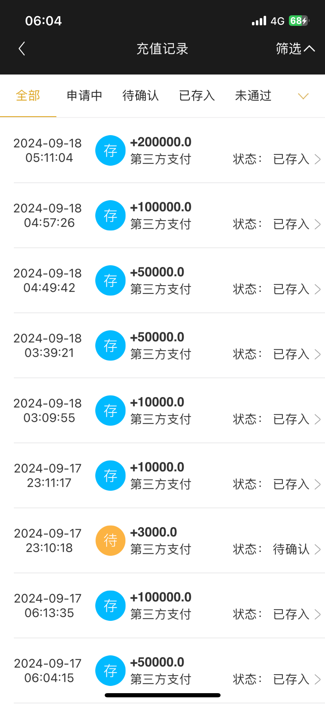The width and height of the screenshot is (325, 704).
Task: Expand more status tabs with yellow chevron
Action: pos(303,96)
